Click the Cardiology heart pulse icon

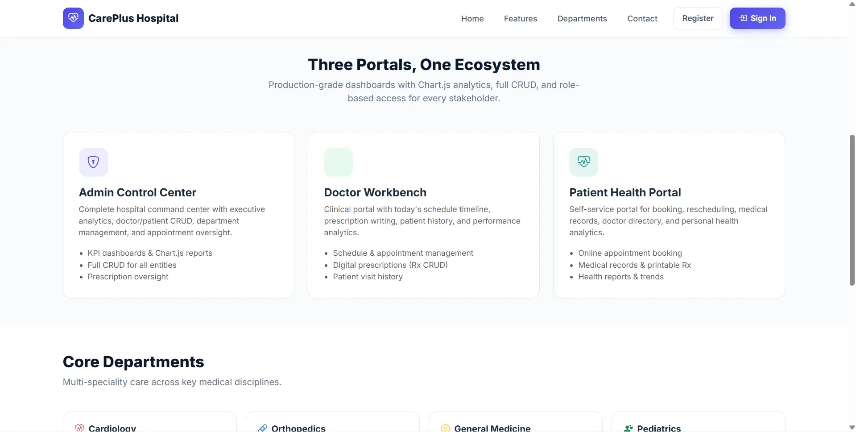(x=80, y=428)
